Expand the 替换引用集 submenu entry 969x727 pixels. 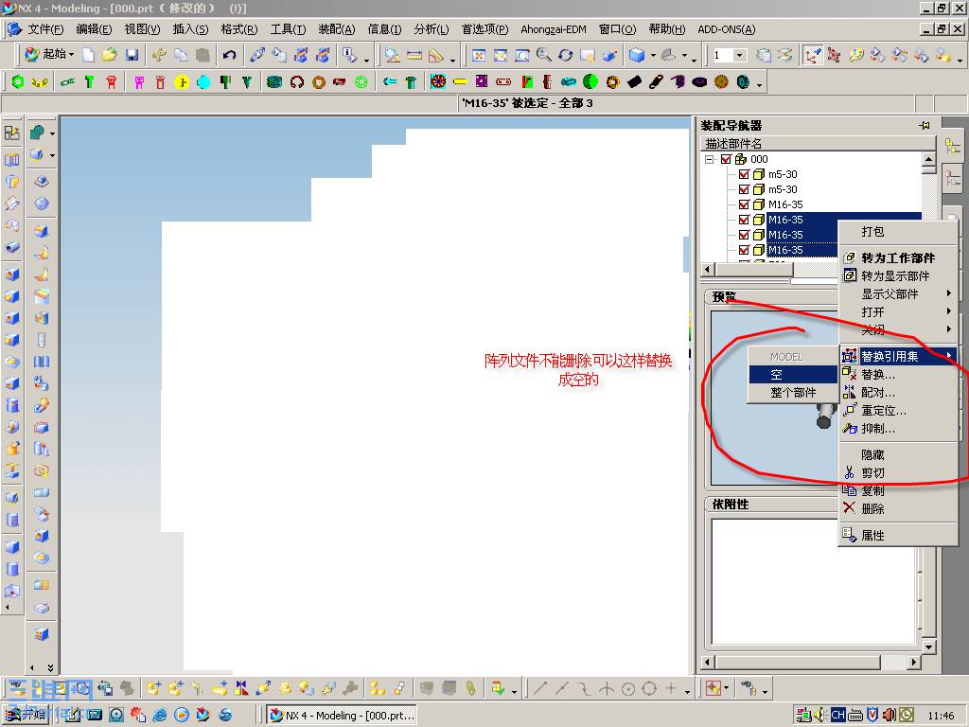[898, 356]
